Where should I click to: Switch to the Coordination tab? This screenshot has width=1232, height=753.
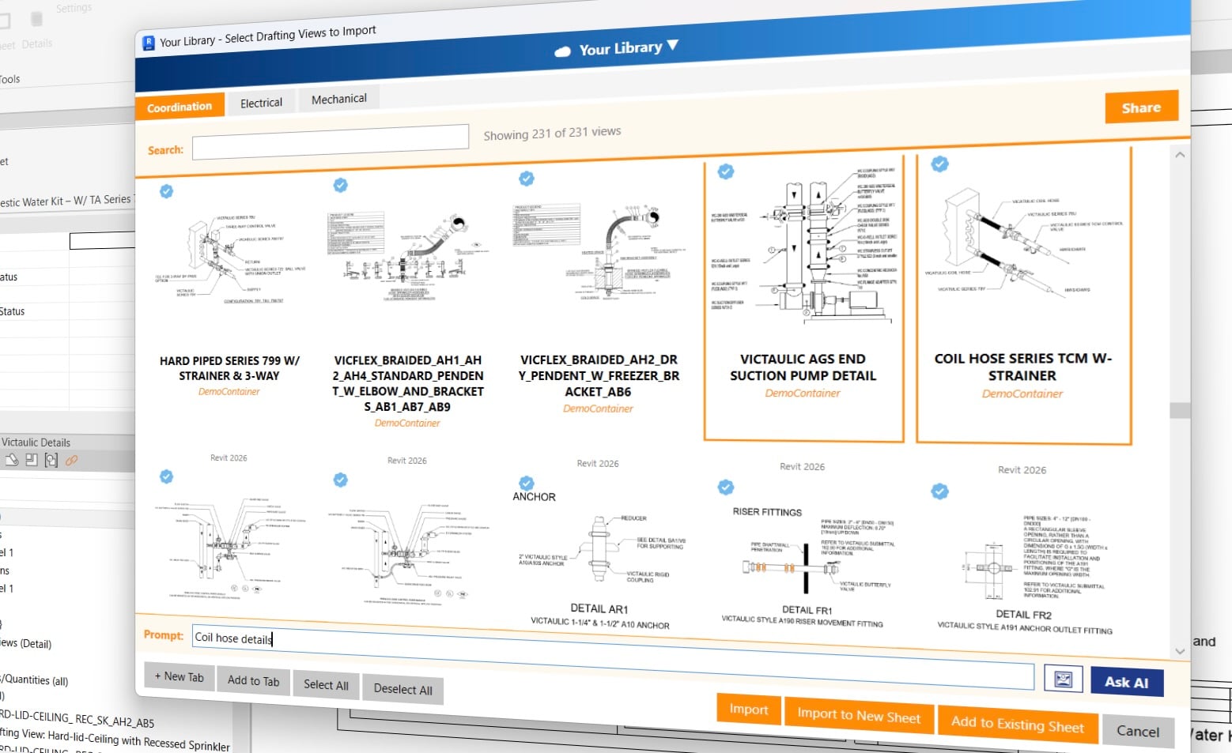point(180,107)
